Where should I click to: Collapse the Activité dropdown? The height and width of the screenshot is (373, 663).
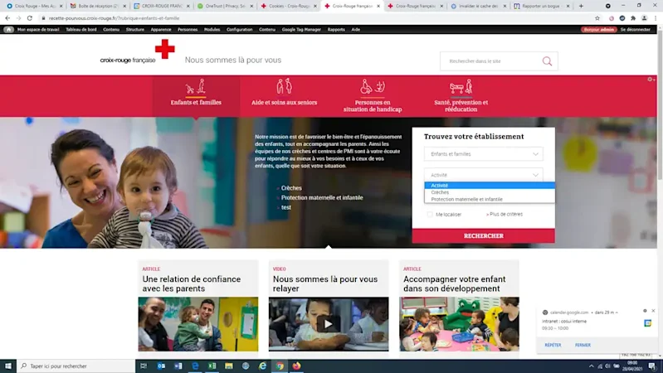coord(483,175)
